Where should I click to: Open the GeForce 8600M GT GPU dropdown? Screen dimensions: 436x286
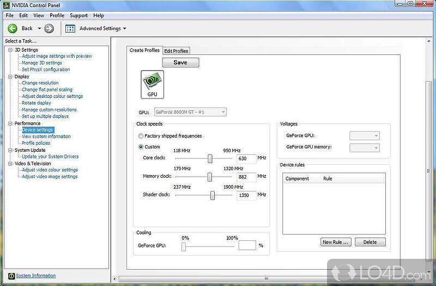[190, 112]
